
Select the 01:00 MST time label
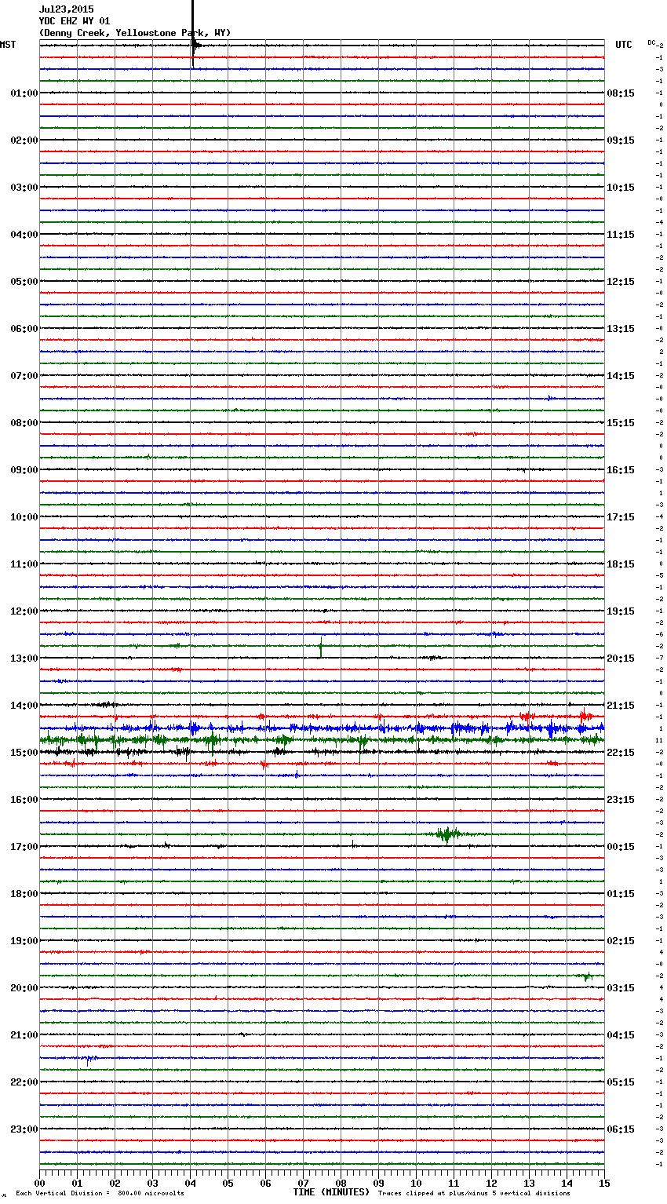pyautogui.click(x=24, y=93)
